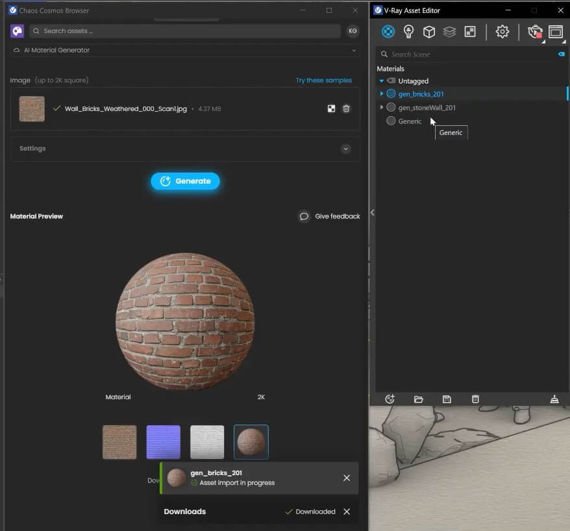This screenshot has height=531, width=570.
Task: Click the Downloaded status text
Action: (315, 512)
